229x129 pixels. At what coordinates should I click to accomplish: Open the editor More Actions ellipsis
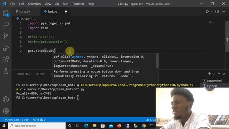[x=223, y=11]
